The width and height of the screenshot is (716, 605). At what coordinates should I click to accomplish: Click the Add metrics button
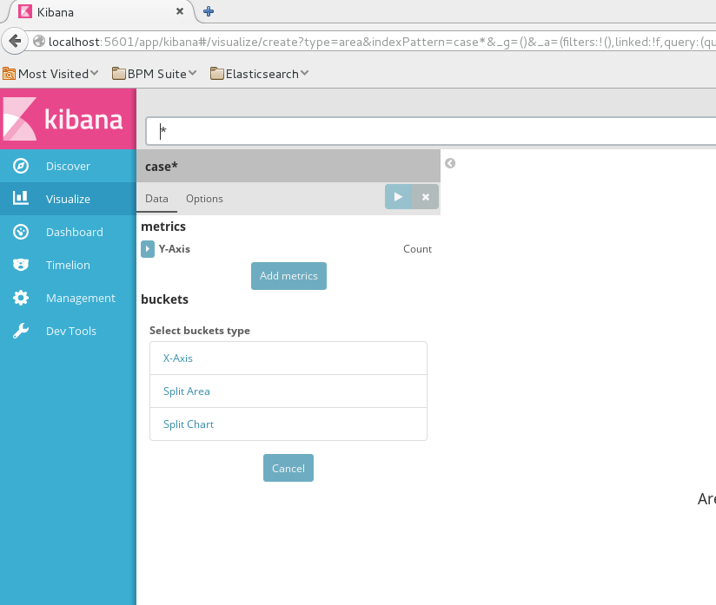coord(288,276)
